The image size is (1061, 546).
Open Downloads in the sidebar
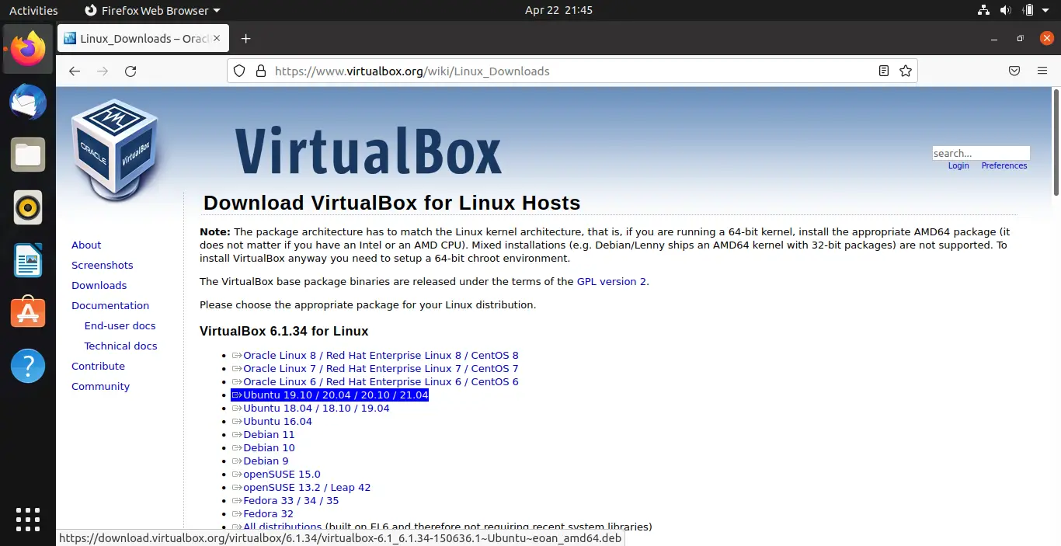click(x=99, y=285)
